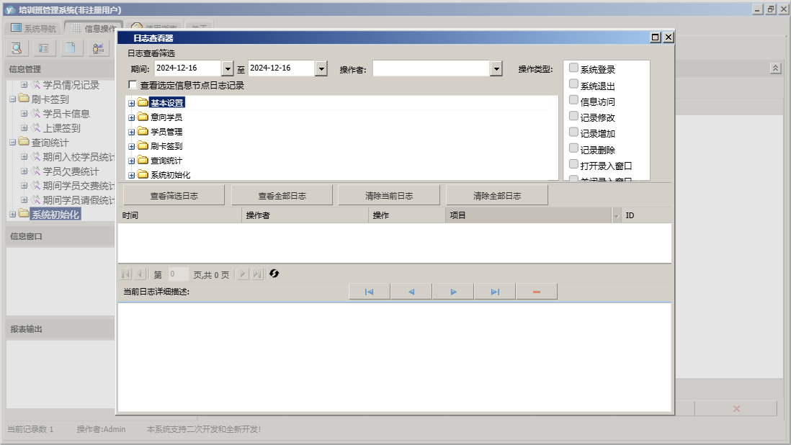Go to previous log page icon
Image resolution: width=791 pixels, height=445 pixels.
click(x=140, y=274)
